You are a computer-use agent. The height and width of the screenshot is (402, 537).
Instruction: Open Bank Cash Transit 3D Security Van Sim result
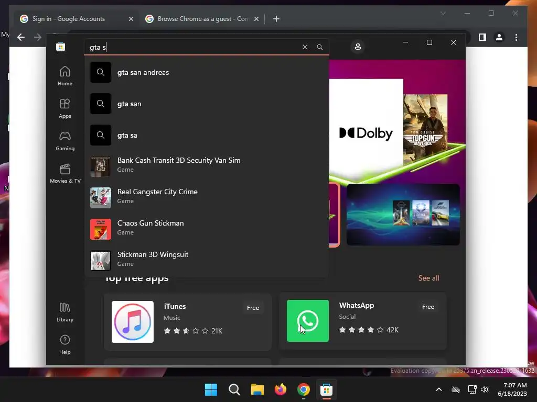coord(207,166)
